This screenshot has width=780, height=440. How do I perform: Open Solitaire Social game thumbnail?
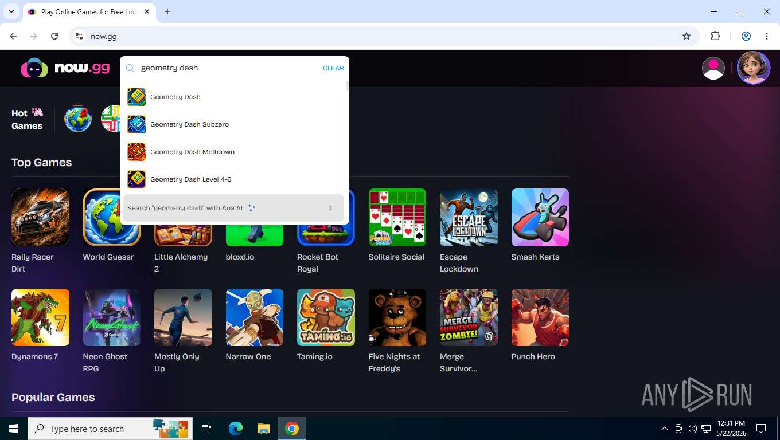pyautogui.click(x=397, y=217)
